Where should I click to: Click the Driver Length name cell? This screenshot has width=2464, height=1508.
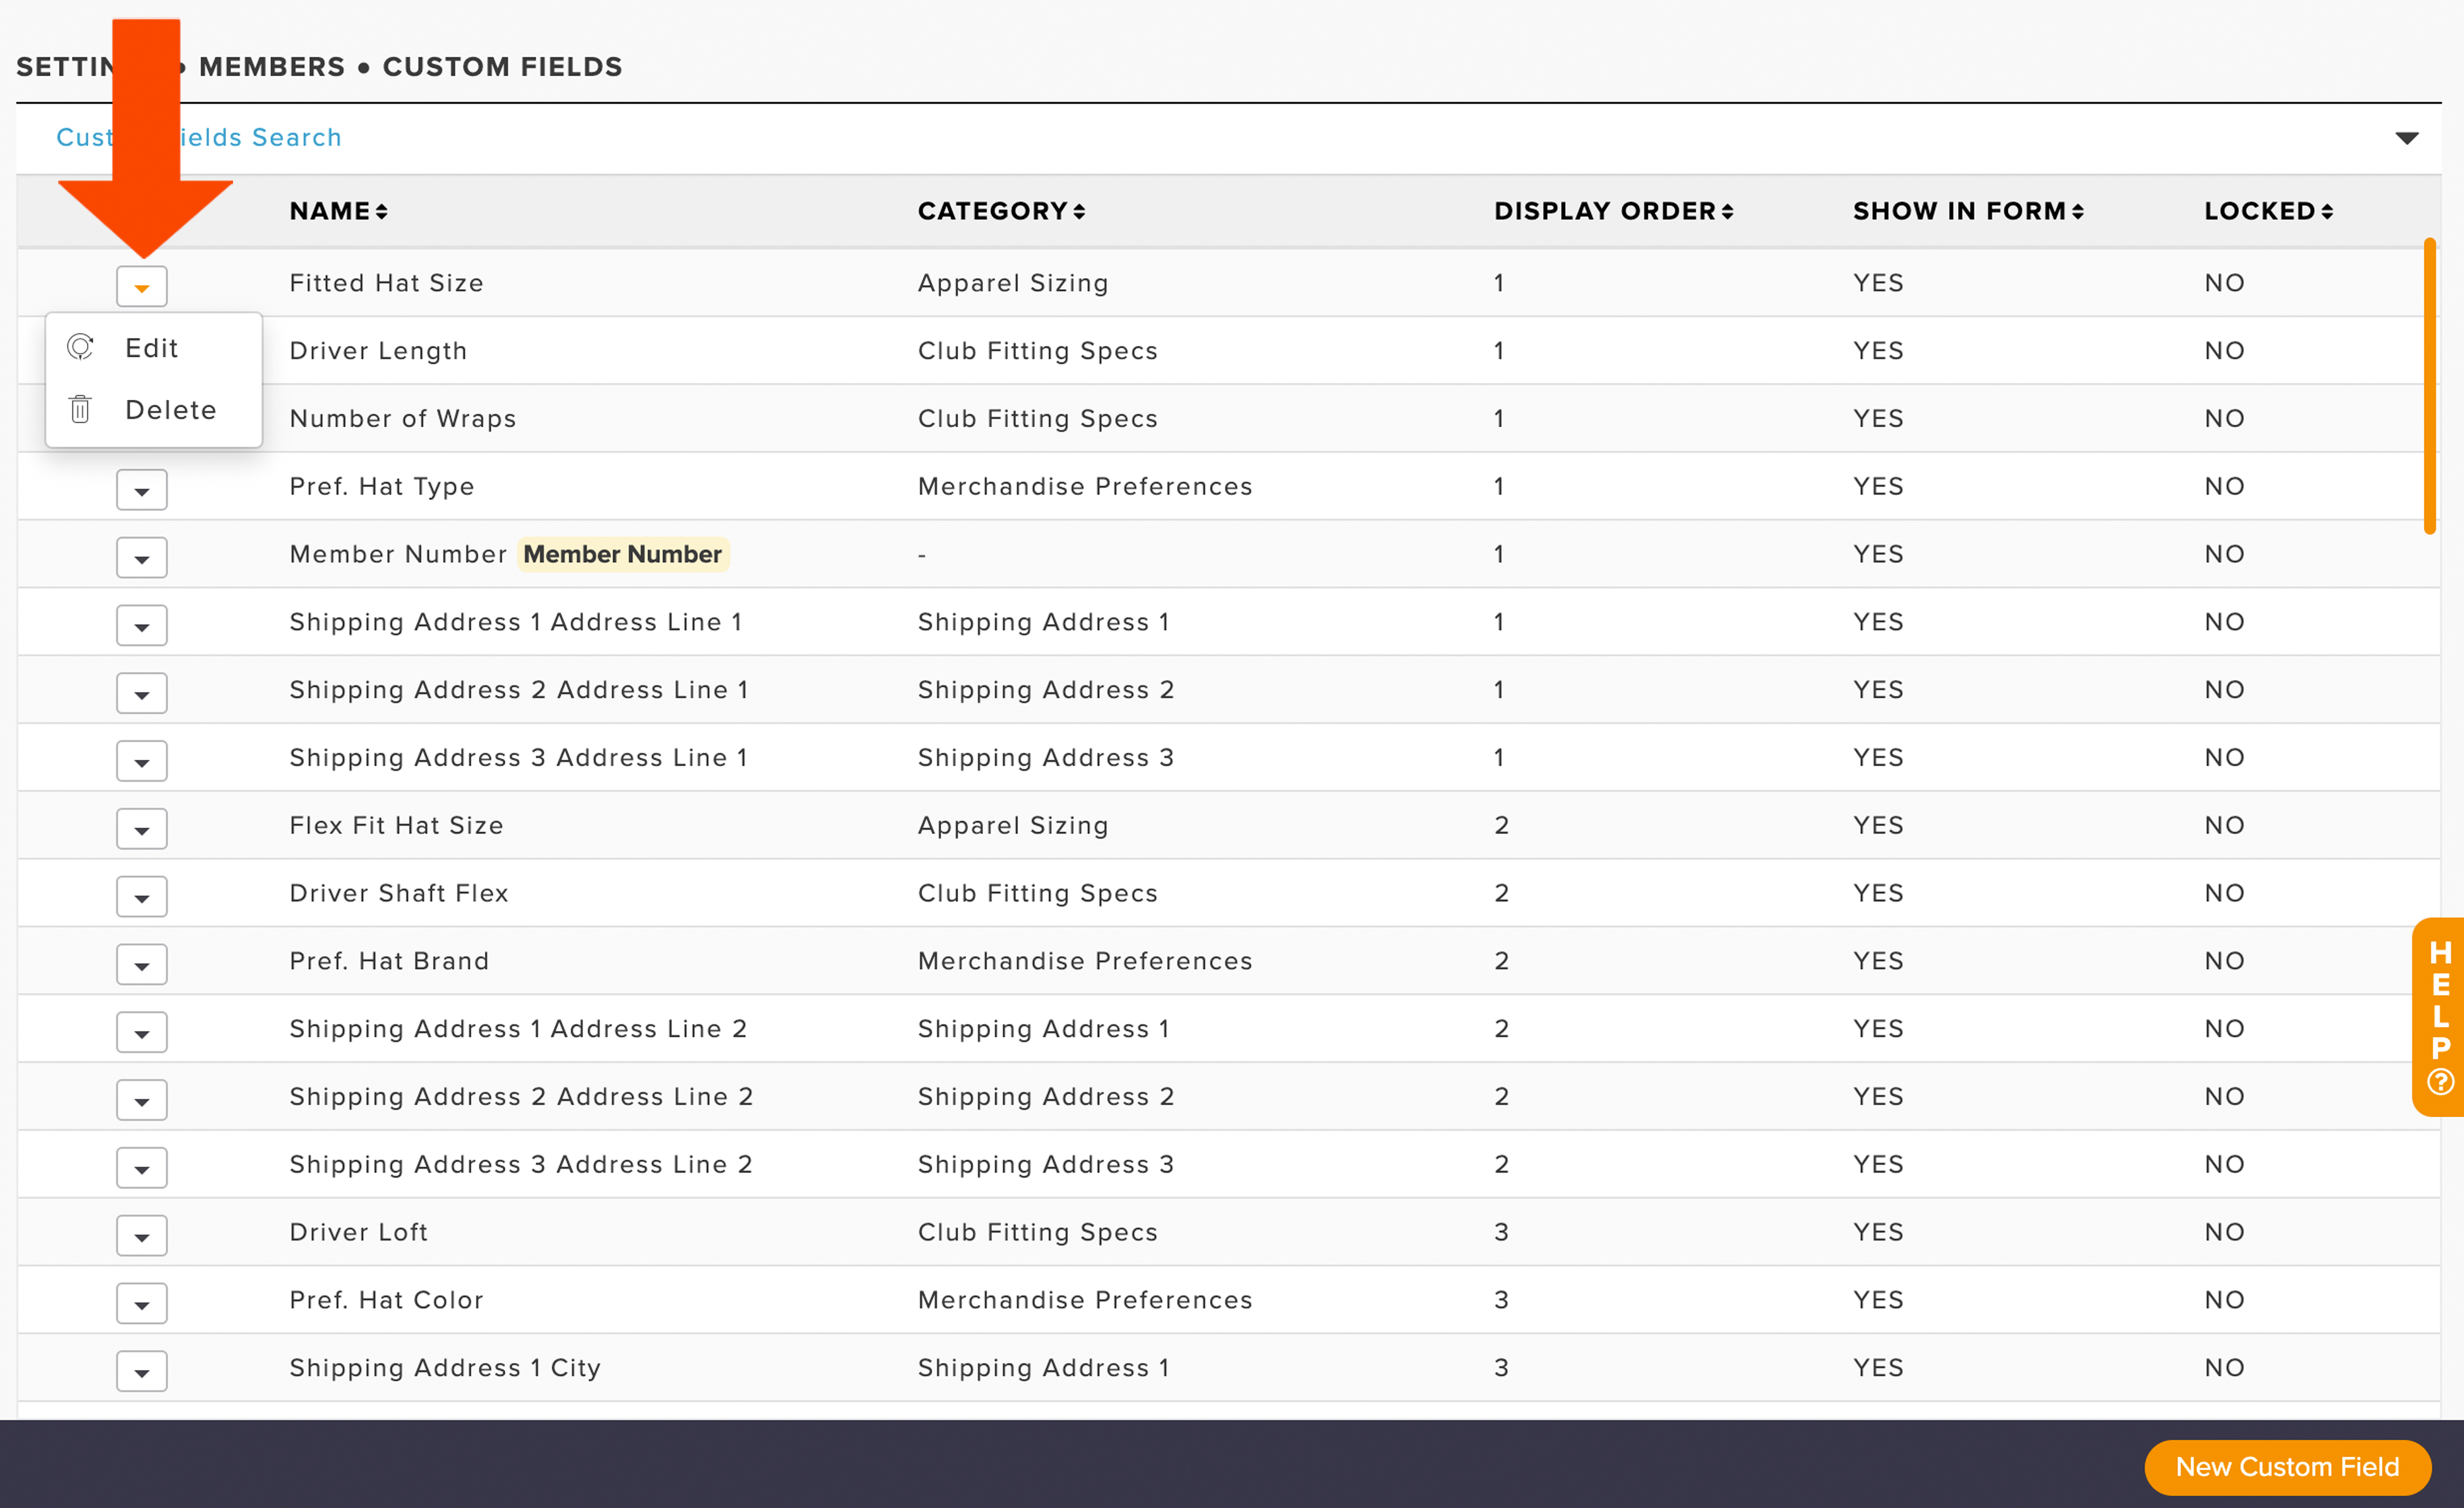pyautogui.click(x=378, y=351)
